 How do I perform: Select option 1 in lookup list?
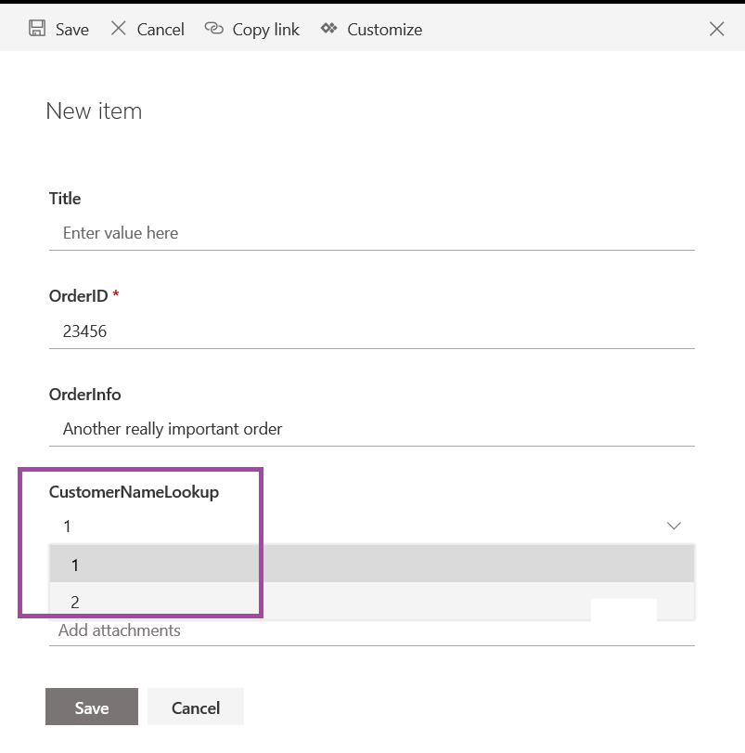[372, 564]
